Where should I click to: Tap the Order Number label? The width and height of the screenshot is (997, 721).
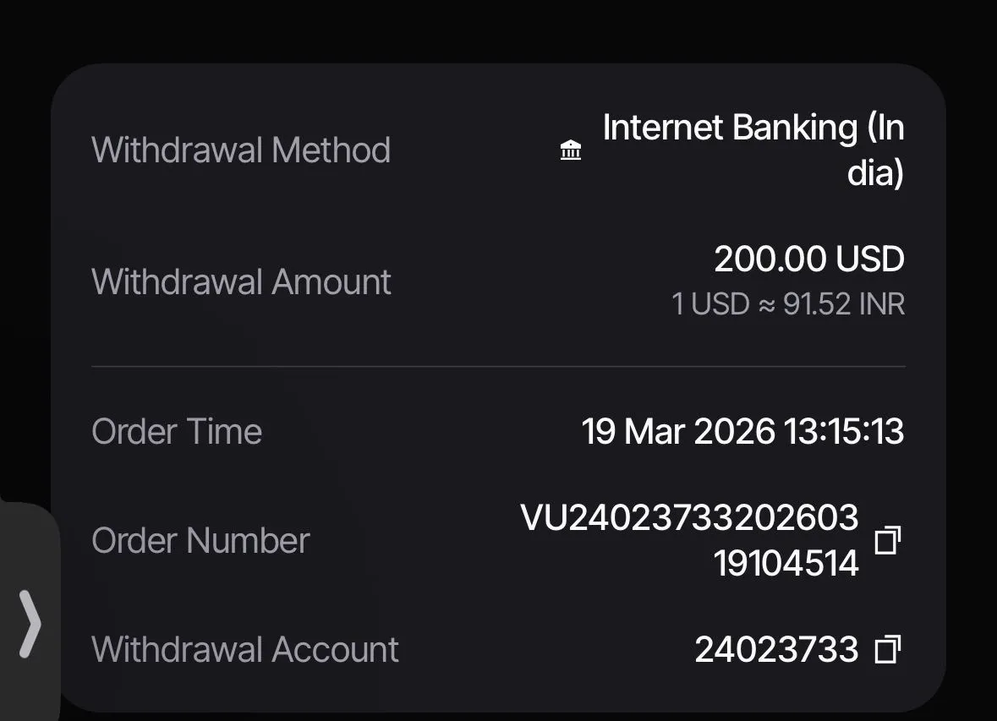[x=200, y=540]
